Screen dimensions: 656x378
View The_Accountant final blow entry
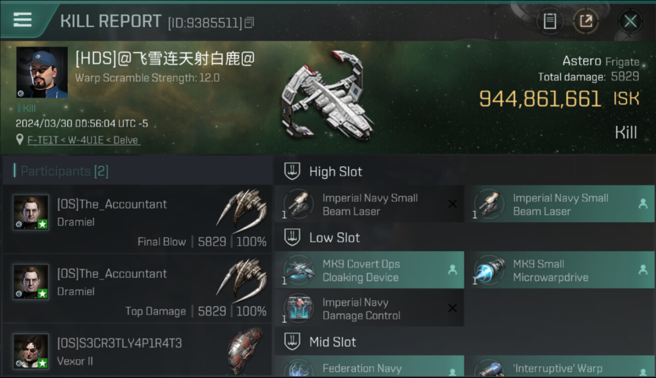(x=137, y=219)
